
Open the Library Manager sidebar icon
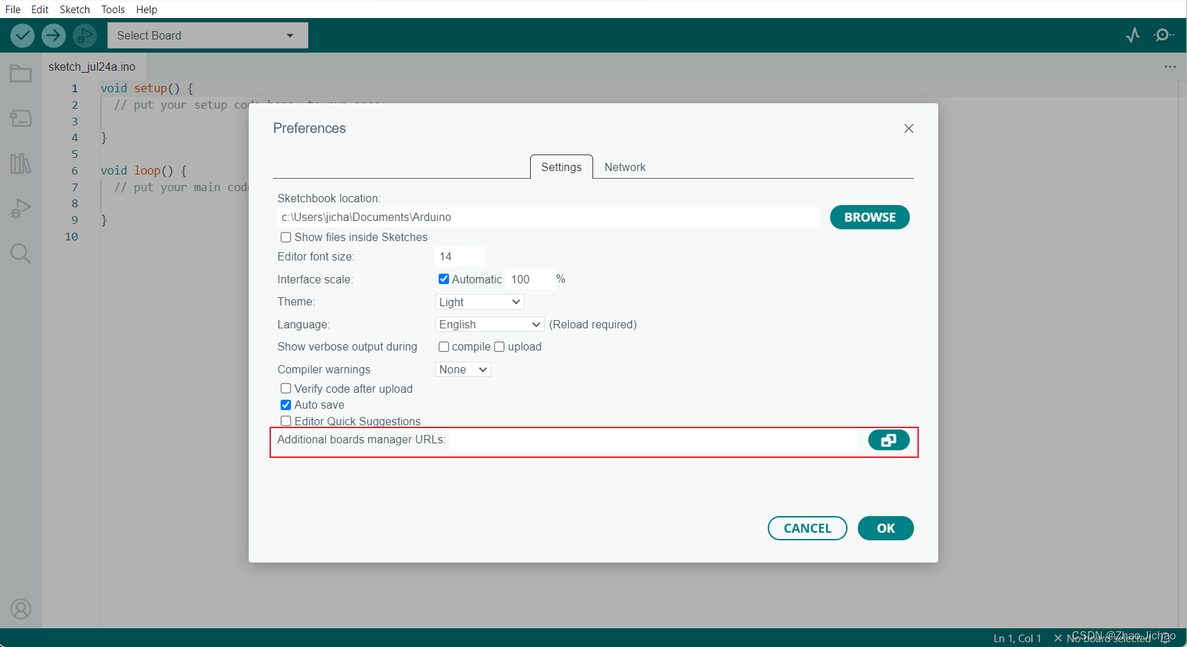click(x=21, y=163)
